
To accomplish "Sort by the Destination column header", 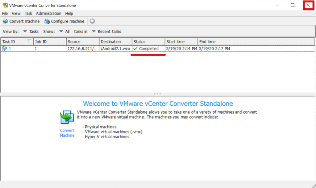I will point(115,42).
